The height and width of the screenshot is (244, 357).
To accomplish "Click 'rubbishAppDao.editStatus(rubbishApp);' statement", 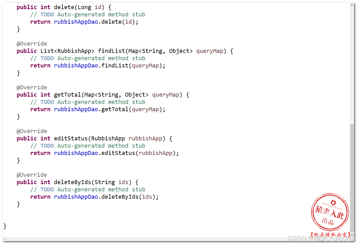I will (x=116, y=153).
